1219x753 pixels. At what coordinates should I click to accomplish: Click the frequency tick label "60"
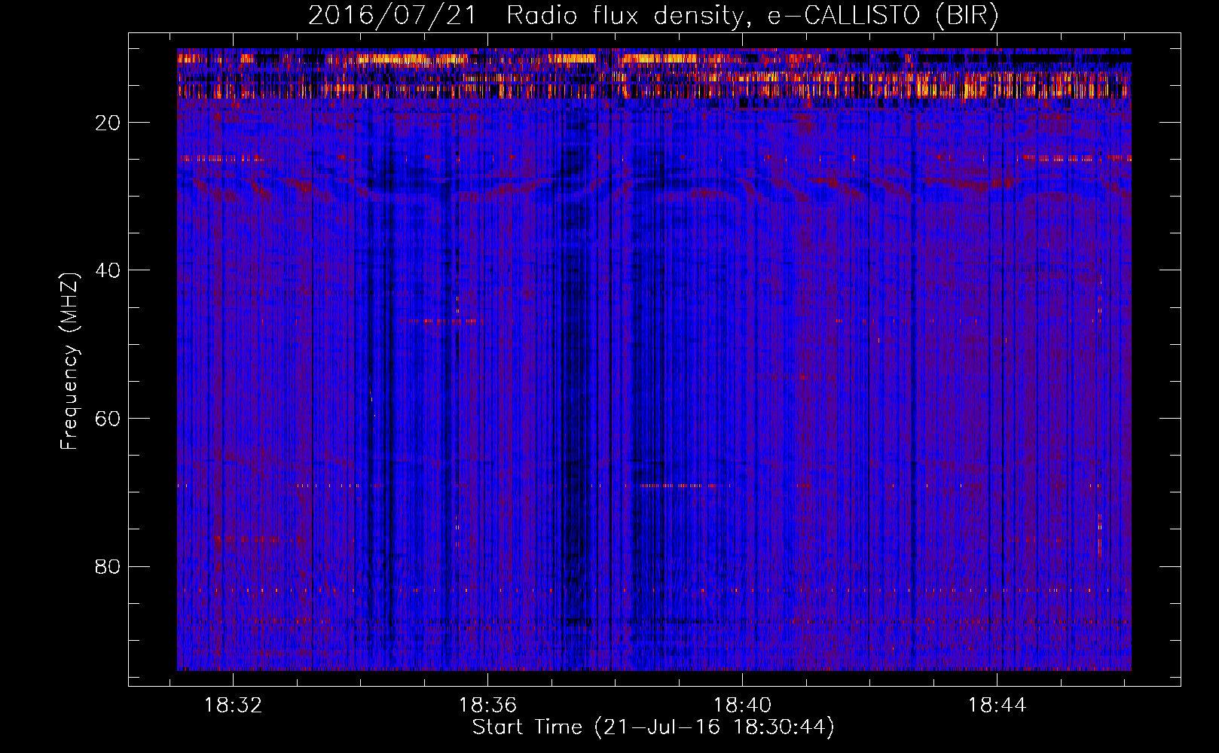pos(108,419)
